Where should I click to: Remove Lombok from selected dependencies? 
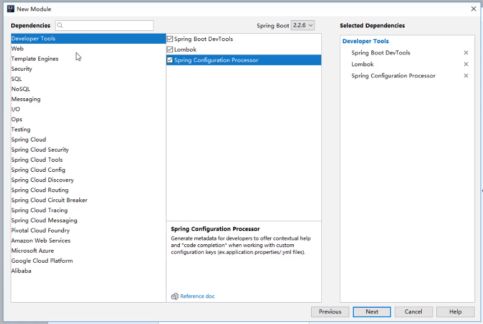466,64
